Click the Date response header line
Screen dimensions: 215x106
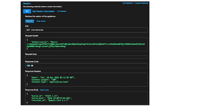pyautogui.click(x=53, y=78)
